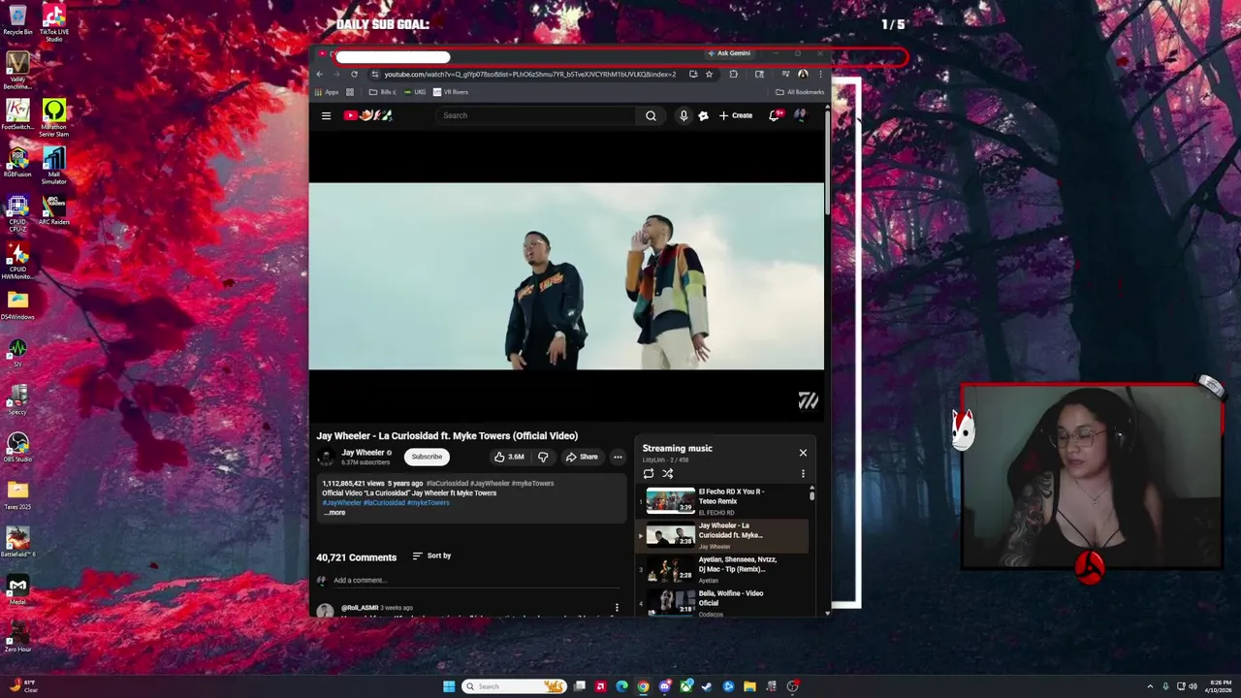Open the Bills bookmark folder

382,92
